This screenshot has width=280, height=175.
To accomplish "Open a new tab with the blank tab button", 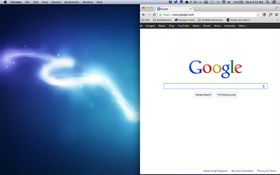I will 197,9.
